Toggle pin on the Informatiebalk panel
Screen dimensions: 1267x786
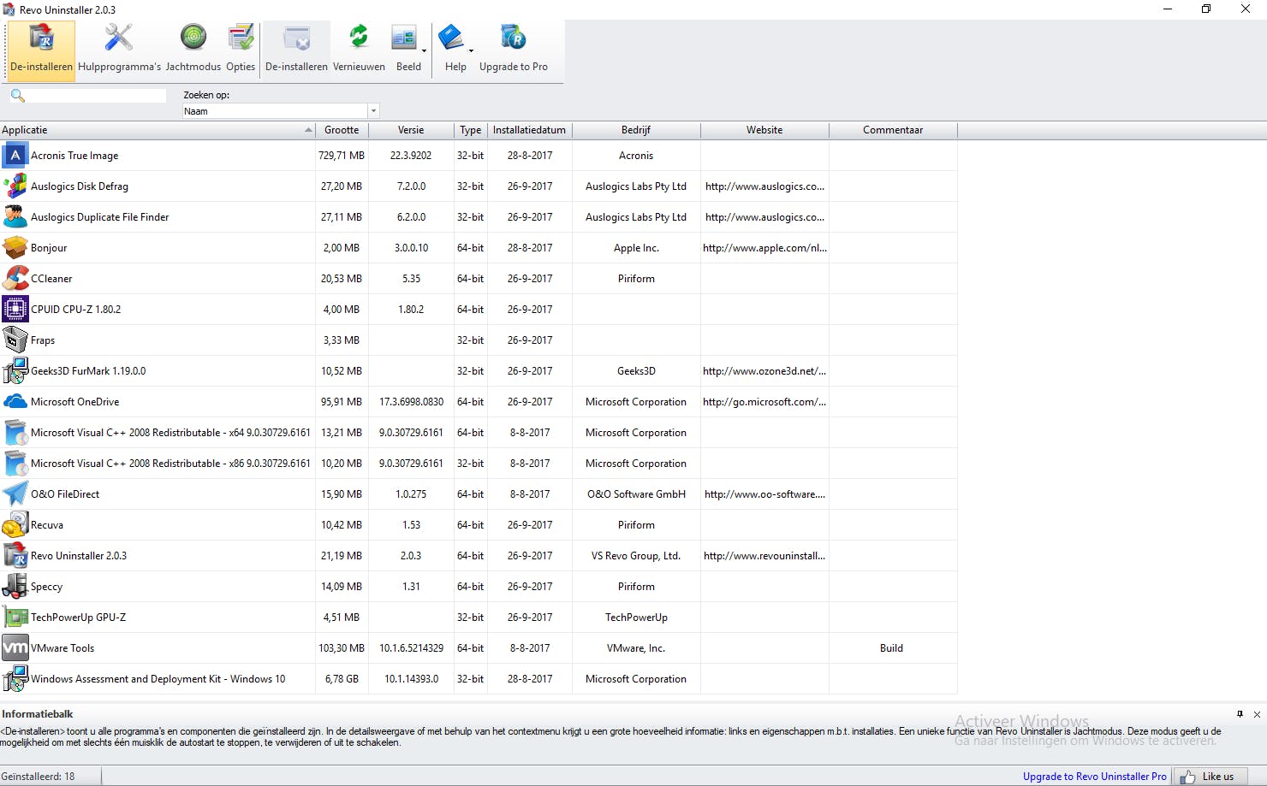pyautogui.click(x=1240, y=714)
